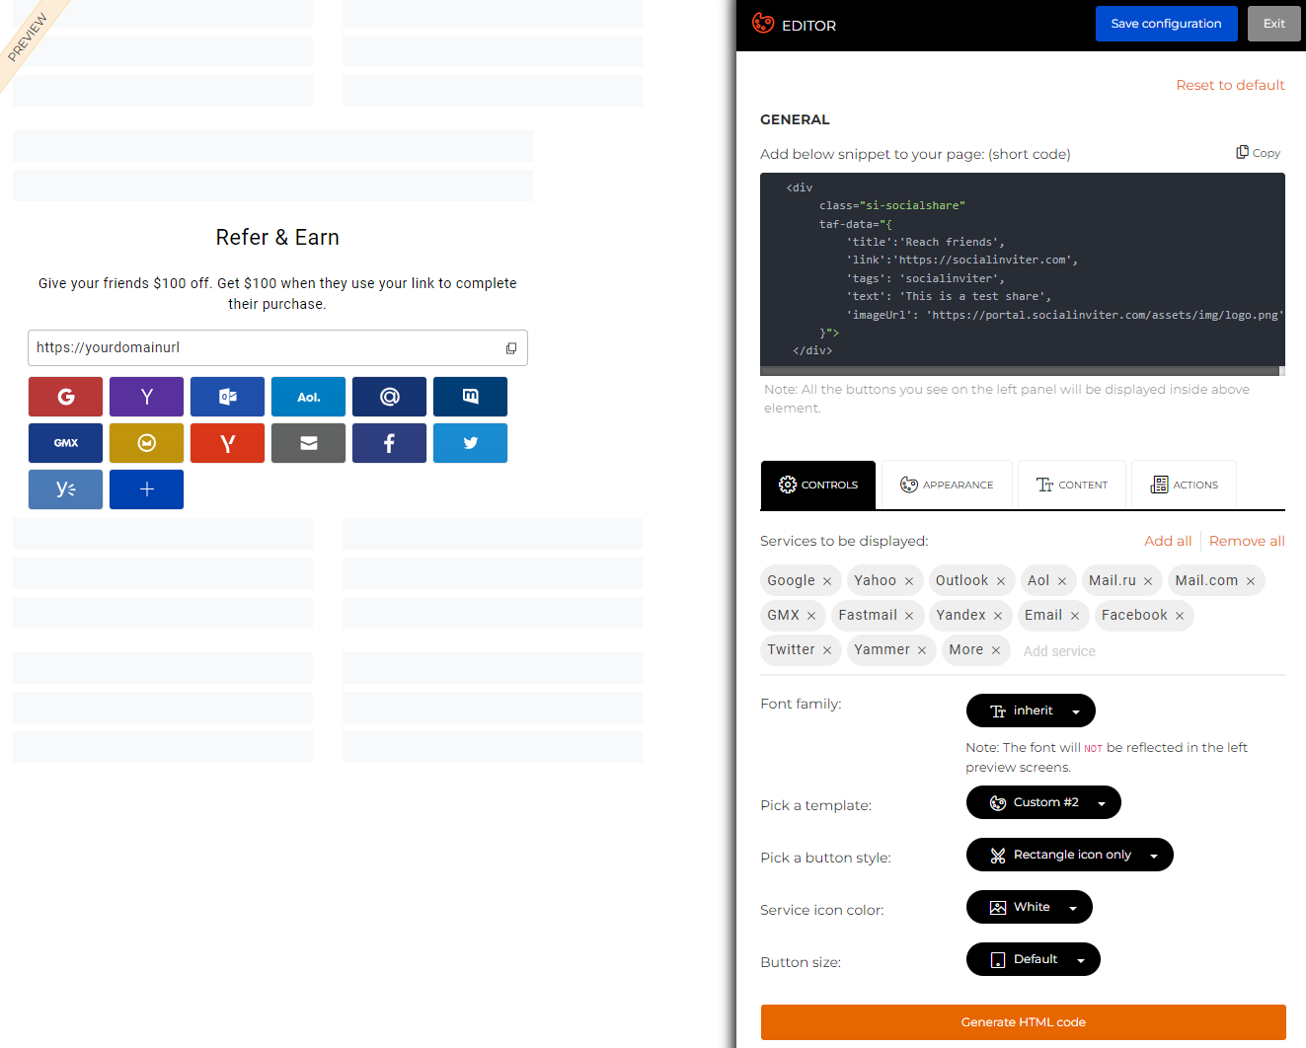1306x1048 pixels.
Task: Click Remove all services link
Action: tap(1247, 541)
